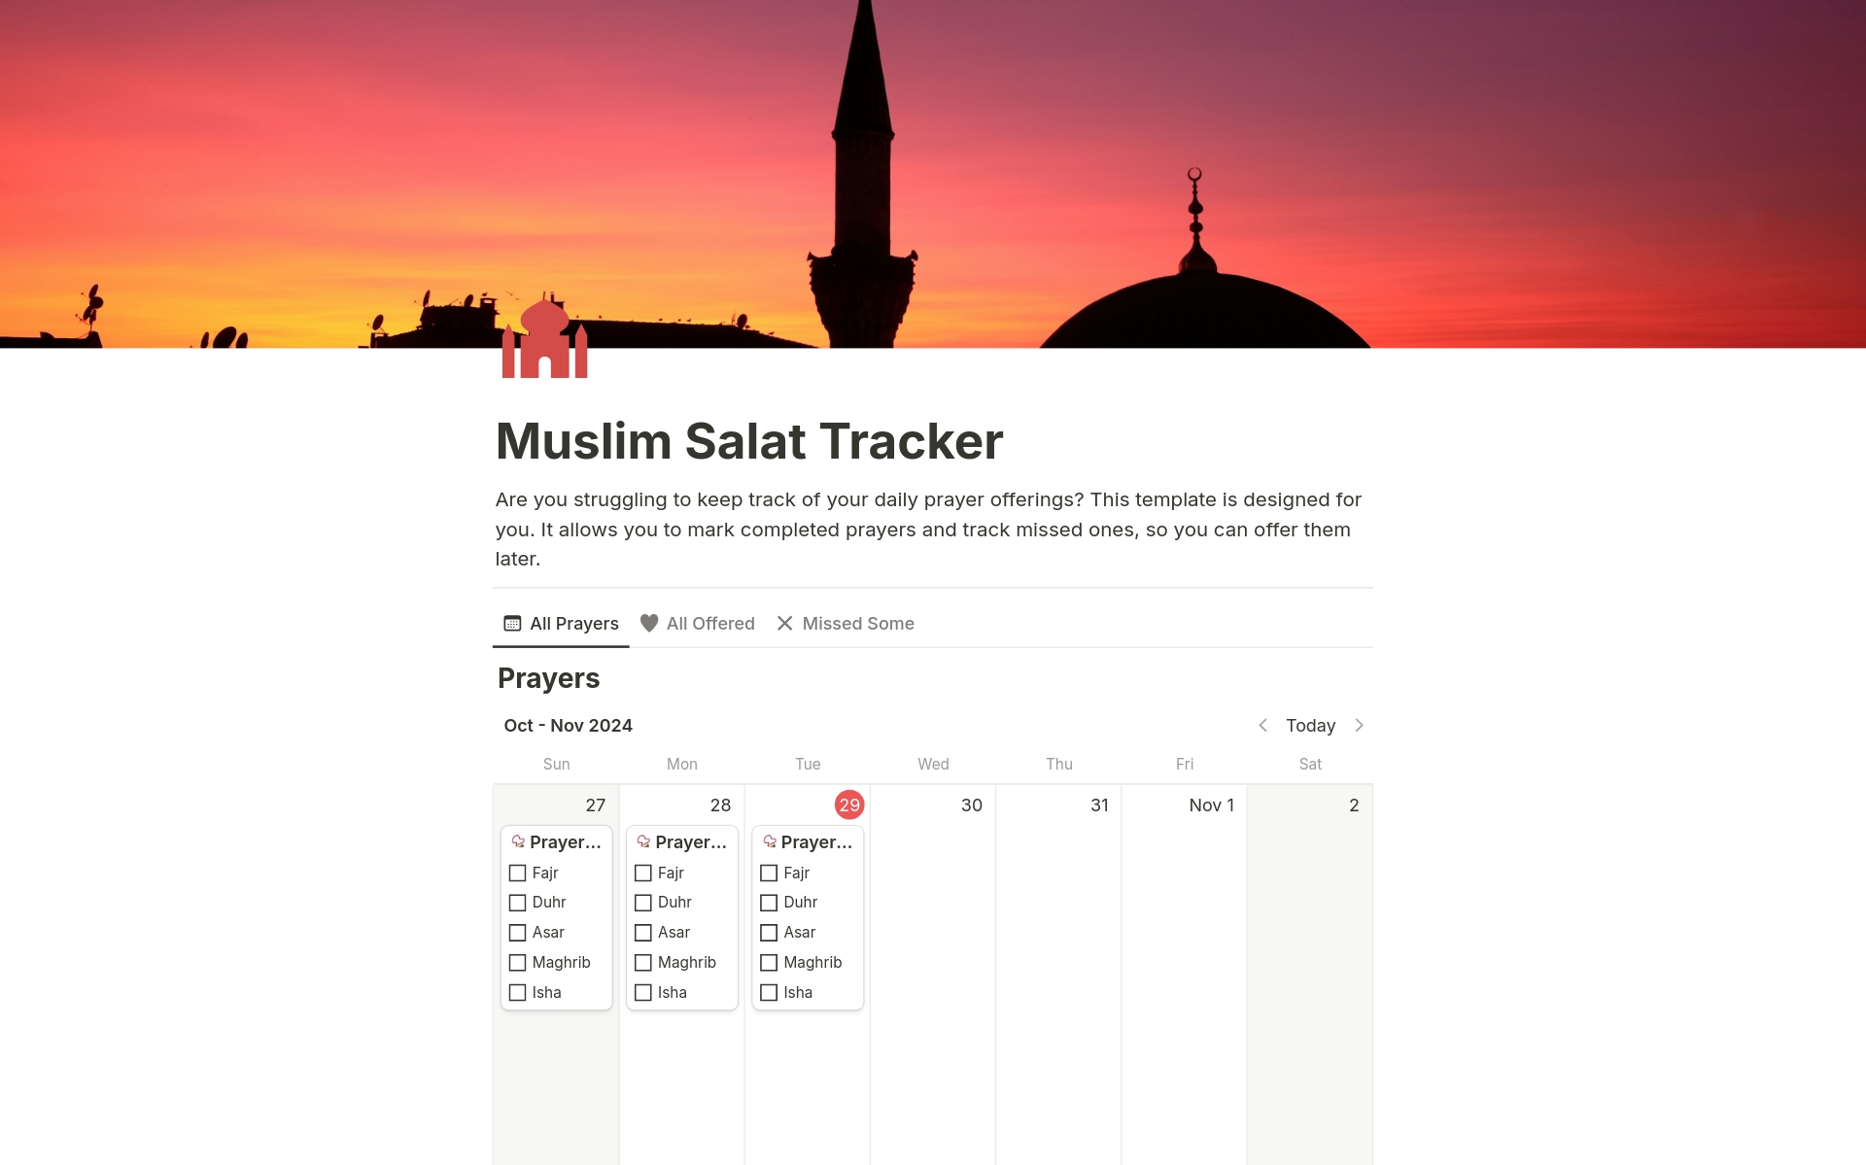Image resolution: width=1866 pixels, height=1165 pixels.
Task: Switch to the All Offered tab
Action: (710, 623)
